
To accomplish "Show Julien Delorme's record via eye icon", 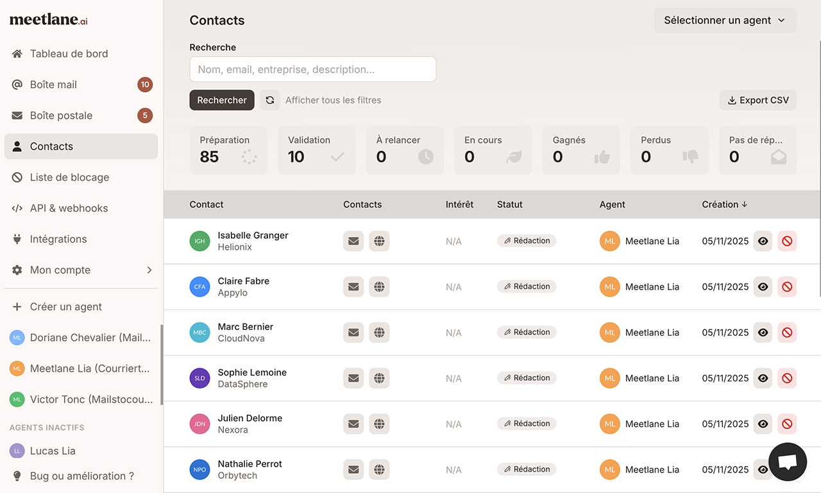I will (x=763, y=424).
